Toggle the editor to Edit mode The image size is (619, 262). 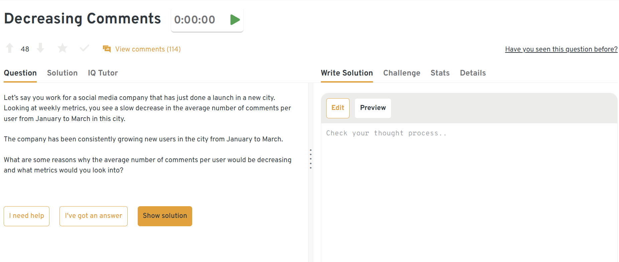(338, 108)
